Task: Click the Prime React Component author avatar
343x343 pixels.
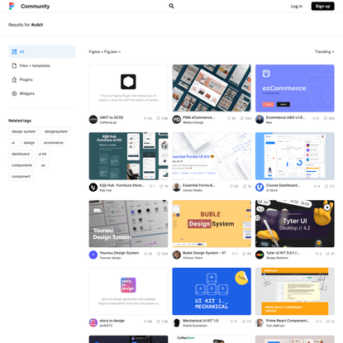Action: (260, 322)
